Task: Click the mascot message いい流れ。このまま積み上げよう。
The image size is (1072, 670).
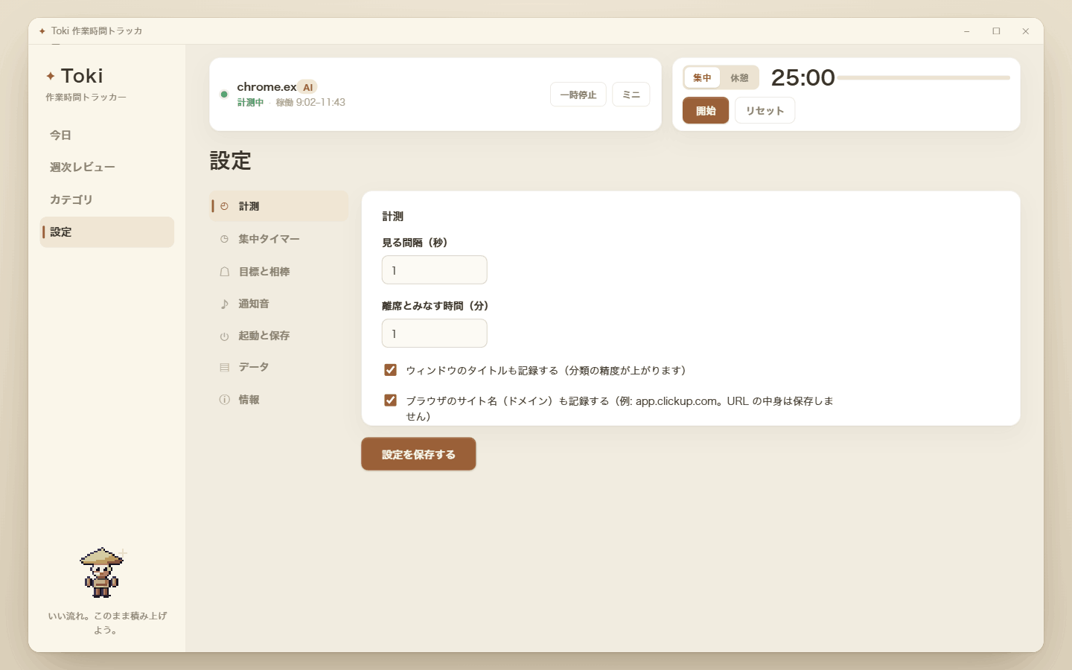Action: (107, 623)
